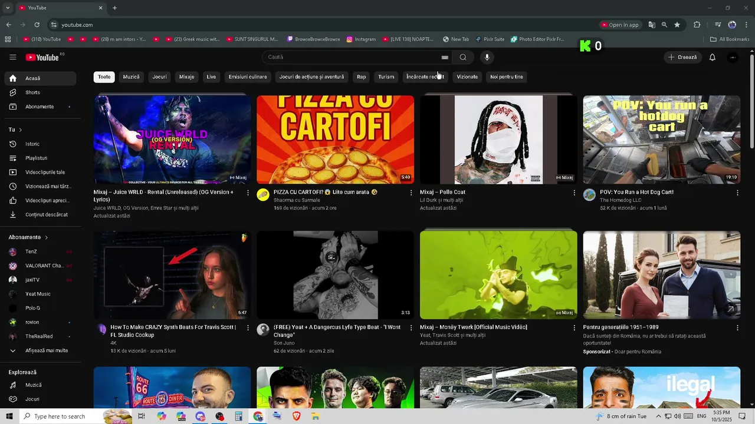Open Task View on the taskbar
This screenshot has height=424, width=755.
pos(142,416)
